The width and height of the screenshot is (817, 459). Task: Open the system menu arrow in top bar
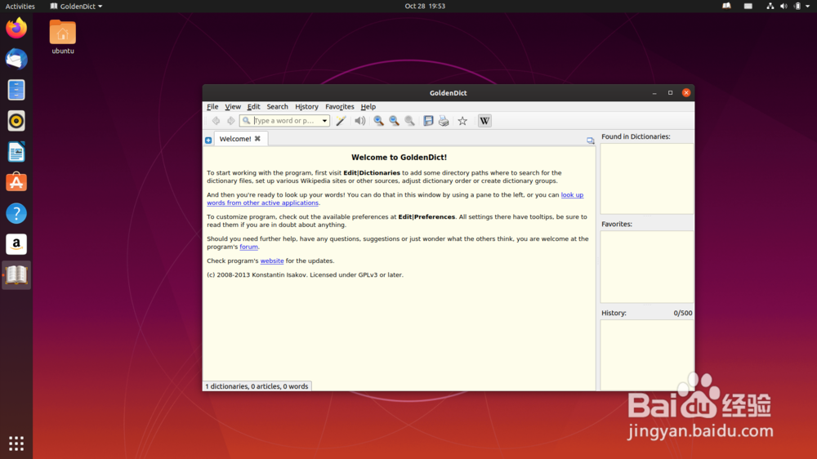[x=808, y=7]
